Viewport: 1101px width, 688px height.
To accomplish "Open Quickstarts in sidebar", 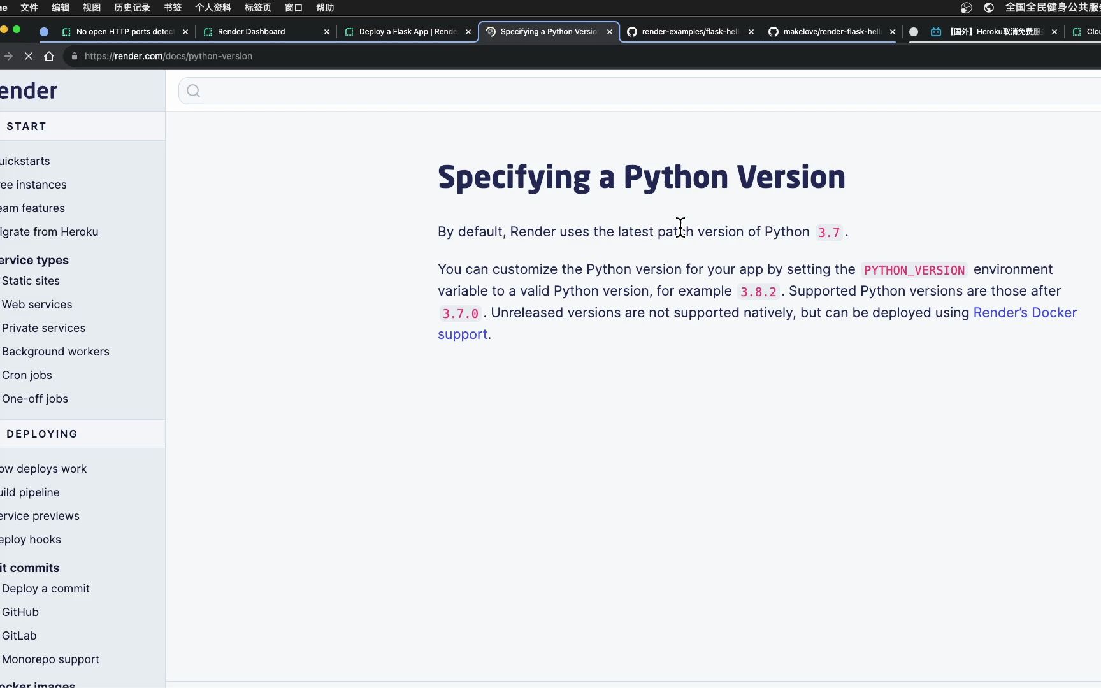I will point(25,161).
